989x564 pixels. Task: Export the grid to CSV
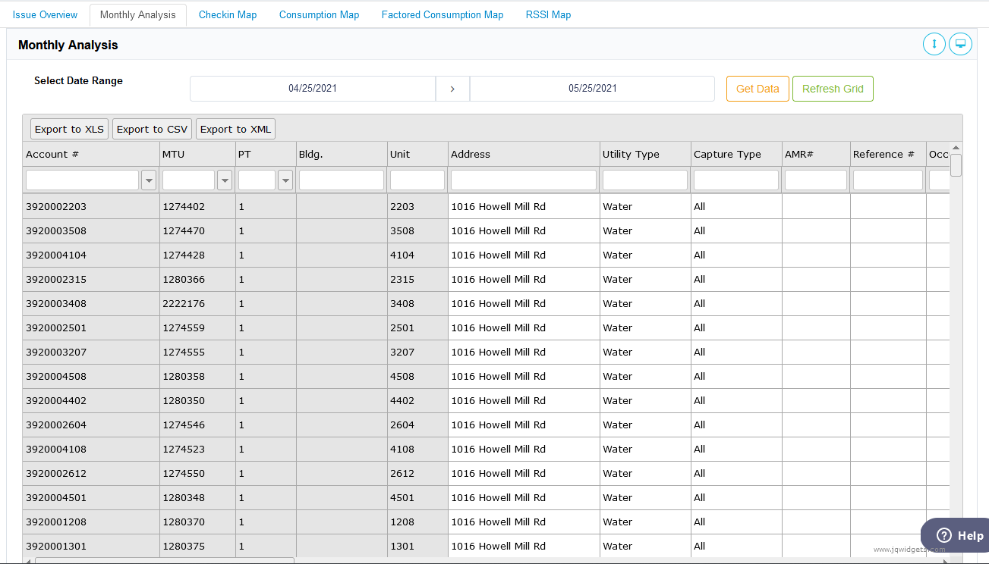tap(152, 129)
